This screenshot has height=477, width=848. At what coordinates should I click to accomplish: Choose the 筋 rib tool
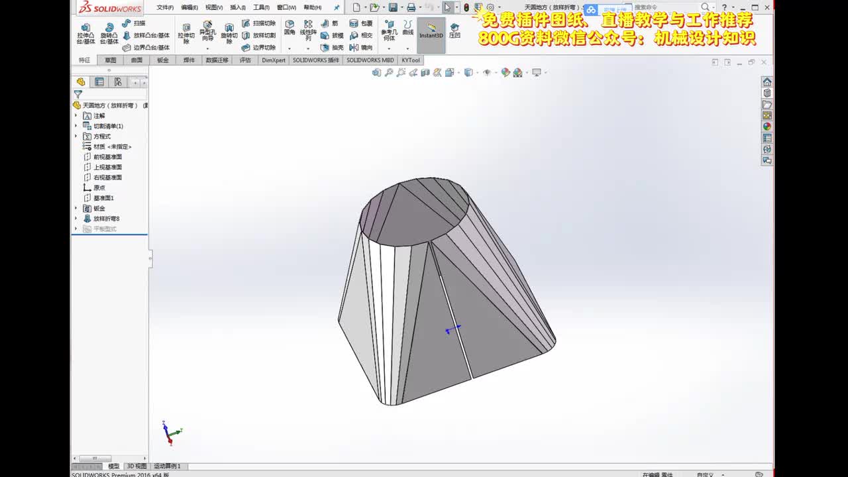pyautogui.click(x=330, y=23)
